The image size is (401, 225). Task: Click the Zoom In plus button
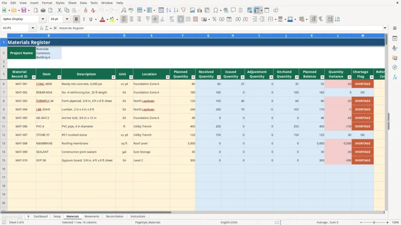[387, 222]
